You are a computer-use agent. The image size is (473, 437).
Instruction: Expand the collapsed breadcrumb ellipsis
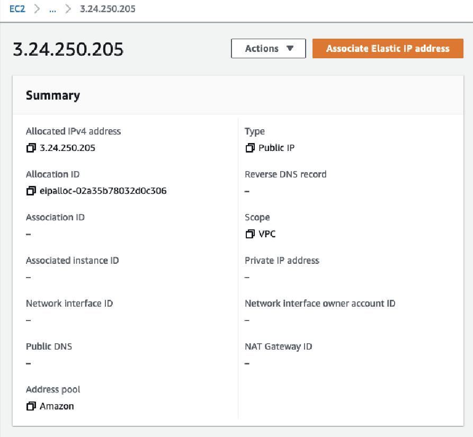click(52, 9)
